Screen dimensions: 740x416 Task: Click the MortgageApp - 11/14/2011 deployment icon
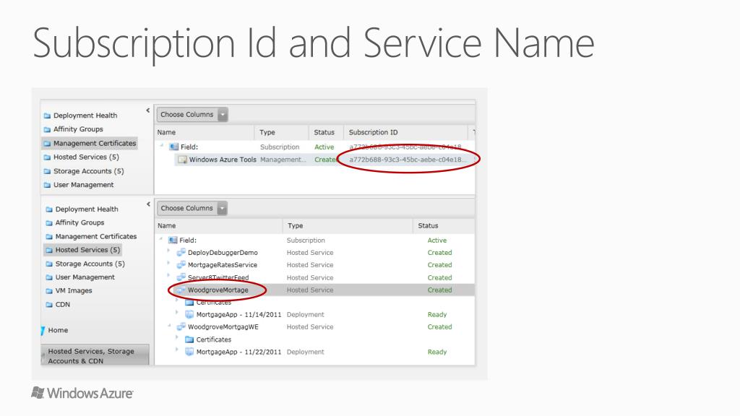189,315
